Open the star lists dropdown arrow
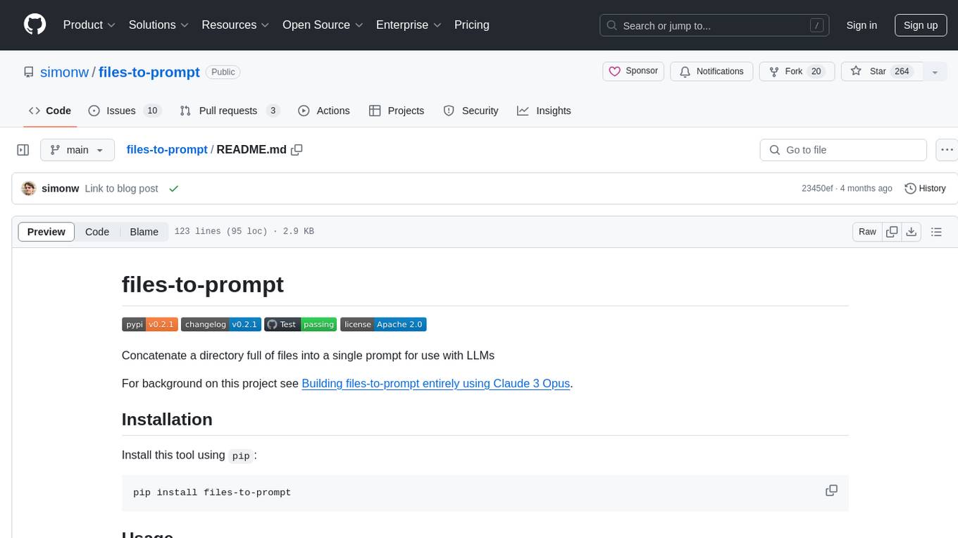The image size is (958, 538). (935, 72)
